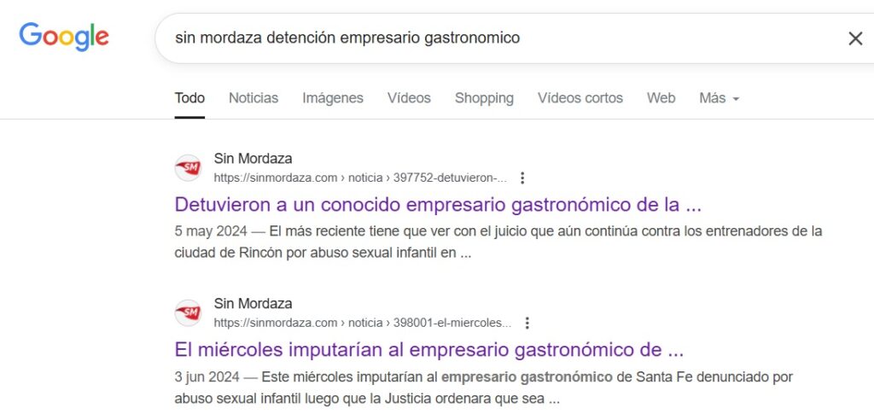Open the 'El miércoles imputarían al empresario' result
Viewport: 874px width, 420px height.
(x=428, y=350)
